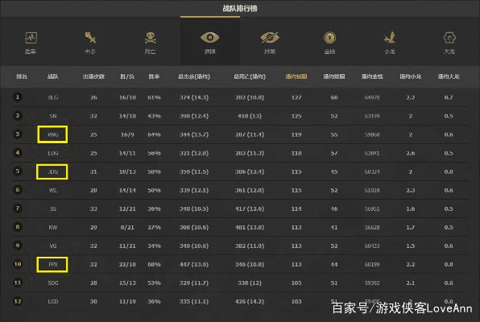Sort by the 场均金钱 average gold header

pos(372,76)
